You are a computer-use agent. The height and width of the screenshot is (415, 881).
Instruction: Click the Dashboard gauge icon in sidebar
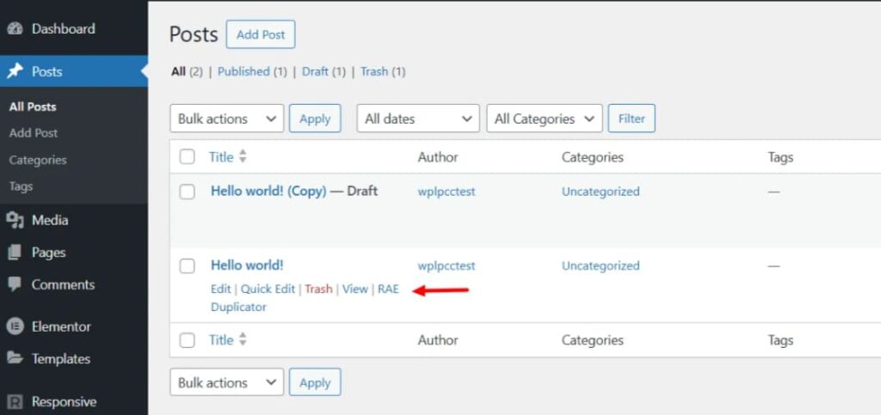[x=15, y=28]
